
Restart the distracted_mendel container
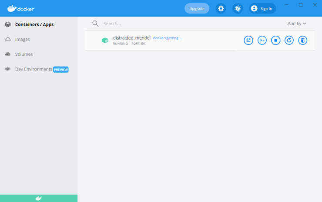click(x=289, y=40)
